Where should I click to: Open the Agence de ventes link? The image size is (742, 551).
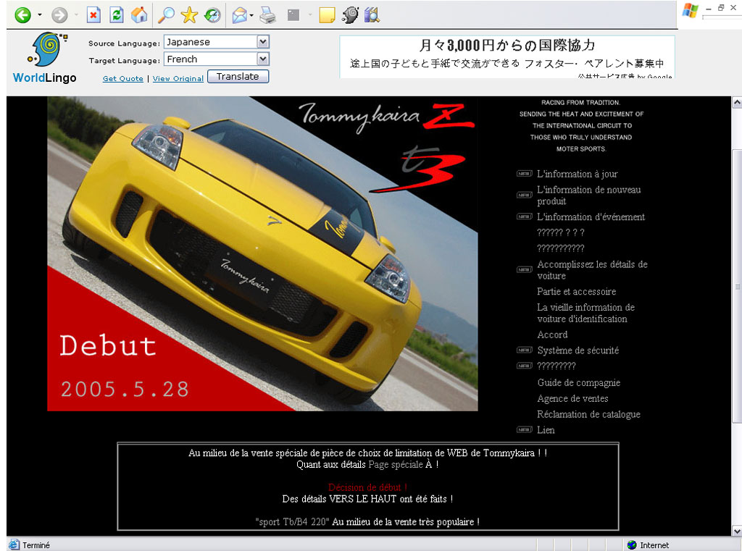coord(572,399)
